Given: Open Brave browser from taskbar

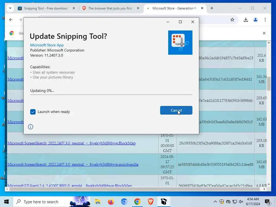Looking at the screenshot, I should tap(150, 202).
